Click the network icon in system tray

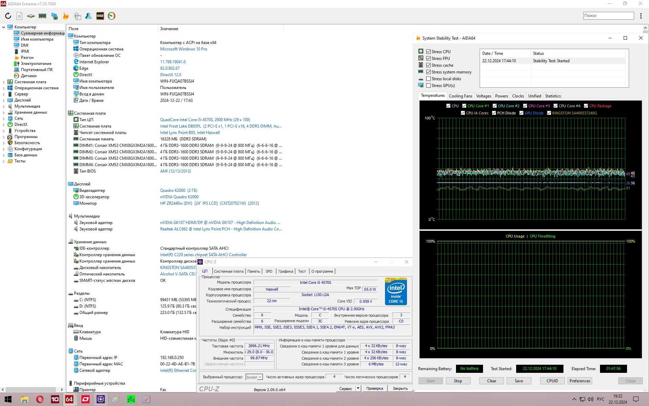pyautogui.click(x=582, y=399)
